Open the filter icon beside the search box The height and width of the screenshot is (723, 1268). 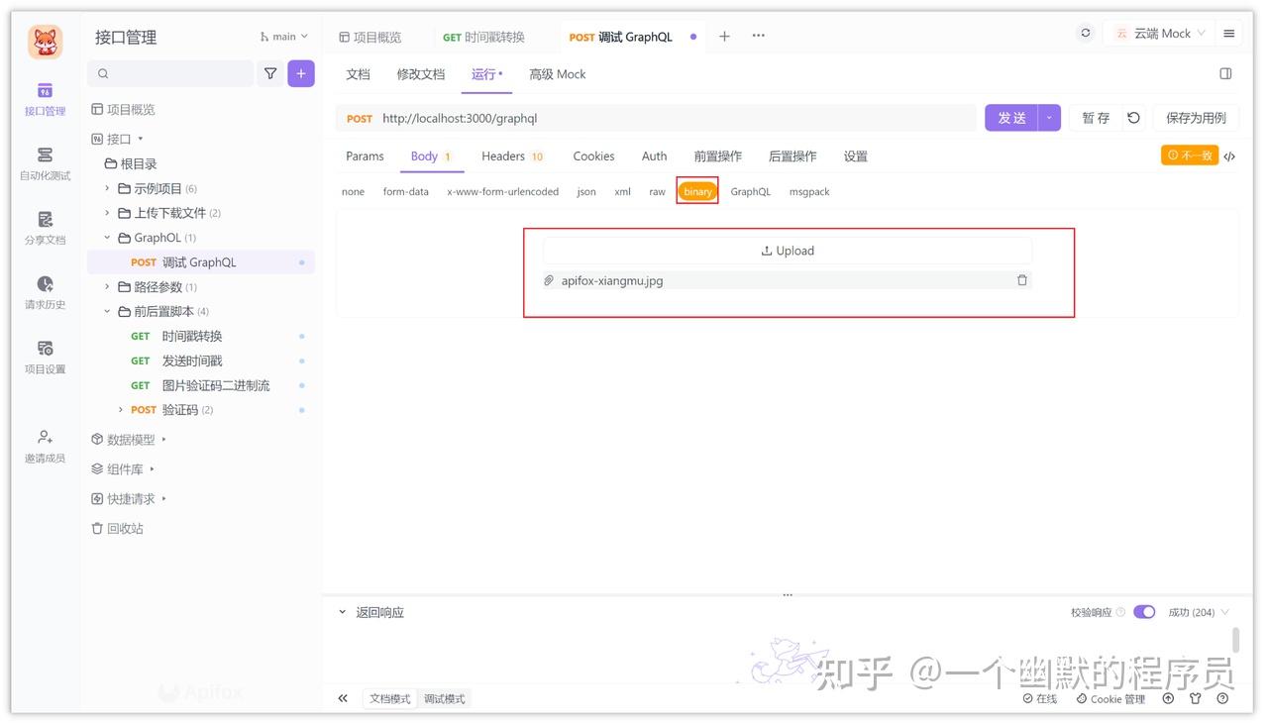click(x=269, y=73)
